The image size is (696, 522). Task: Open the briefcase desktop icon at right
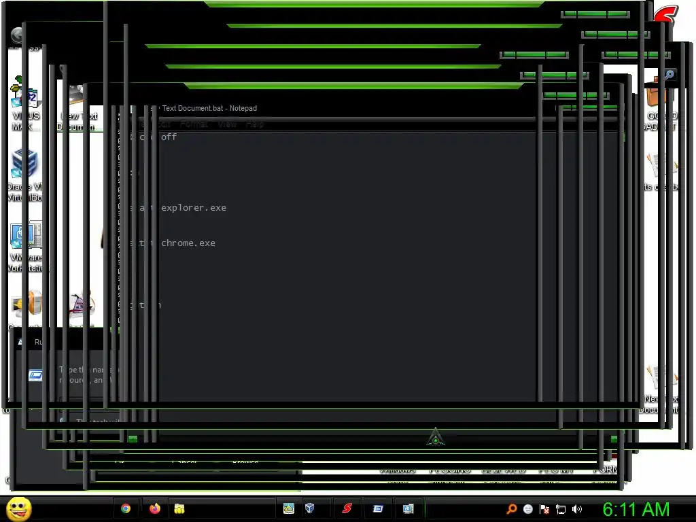661,103
